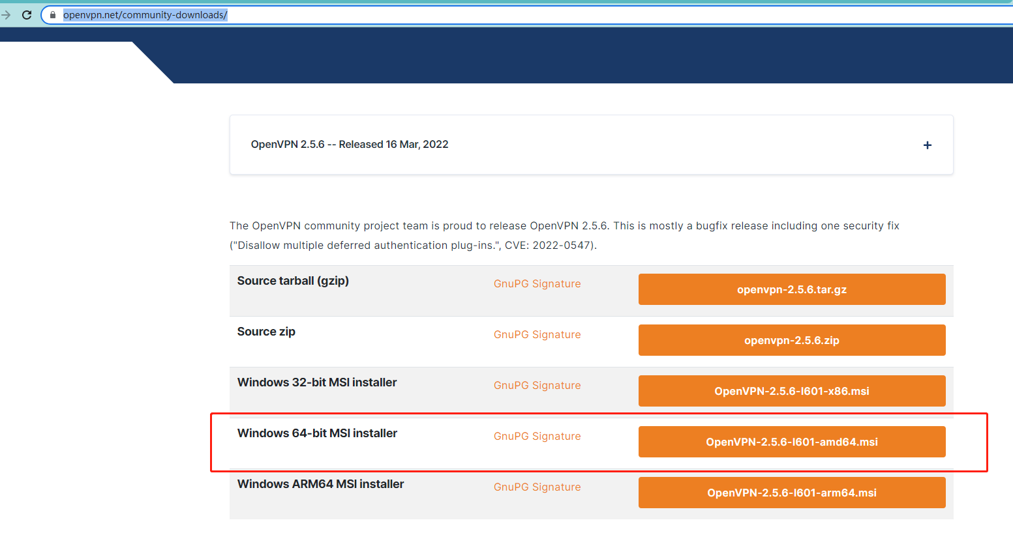Expand the OpenVPN 2.5.6 release section
Screen dimensions: 1013x546
tap(927, 145)
